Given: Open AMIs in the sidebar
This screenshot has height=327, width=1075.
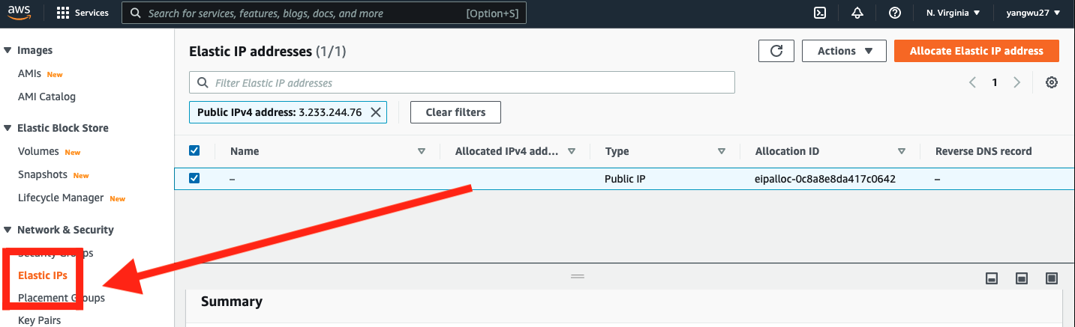Looking at the screenshot, I should [x=29, y=74].
